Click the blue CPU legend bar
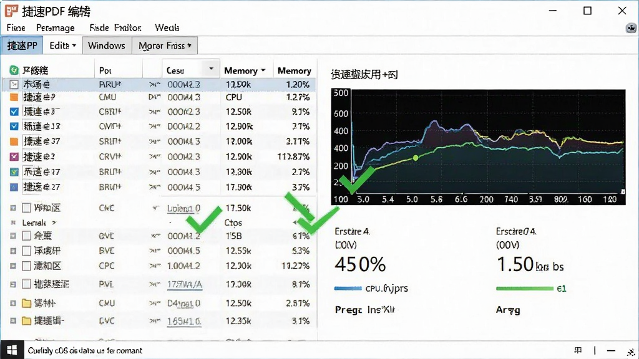The height and width of the screenshot is (359, 639). (x=348, y=289)
